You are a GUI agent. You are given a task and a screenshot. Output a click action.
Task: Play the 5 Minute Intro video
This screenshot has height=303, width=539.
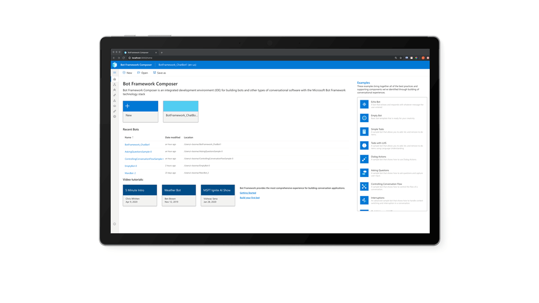(x=140, y=195)
